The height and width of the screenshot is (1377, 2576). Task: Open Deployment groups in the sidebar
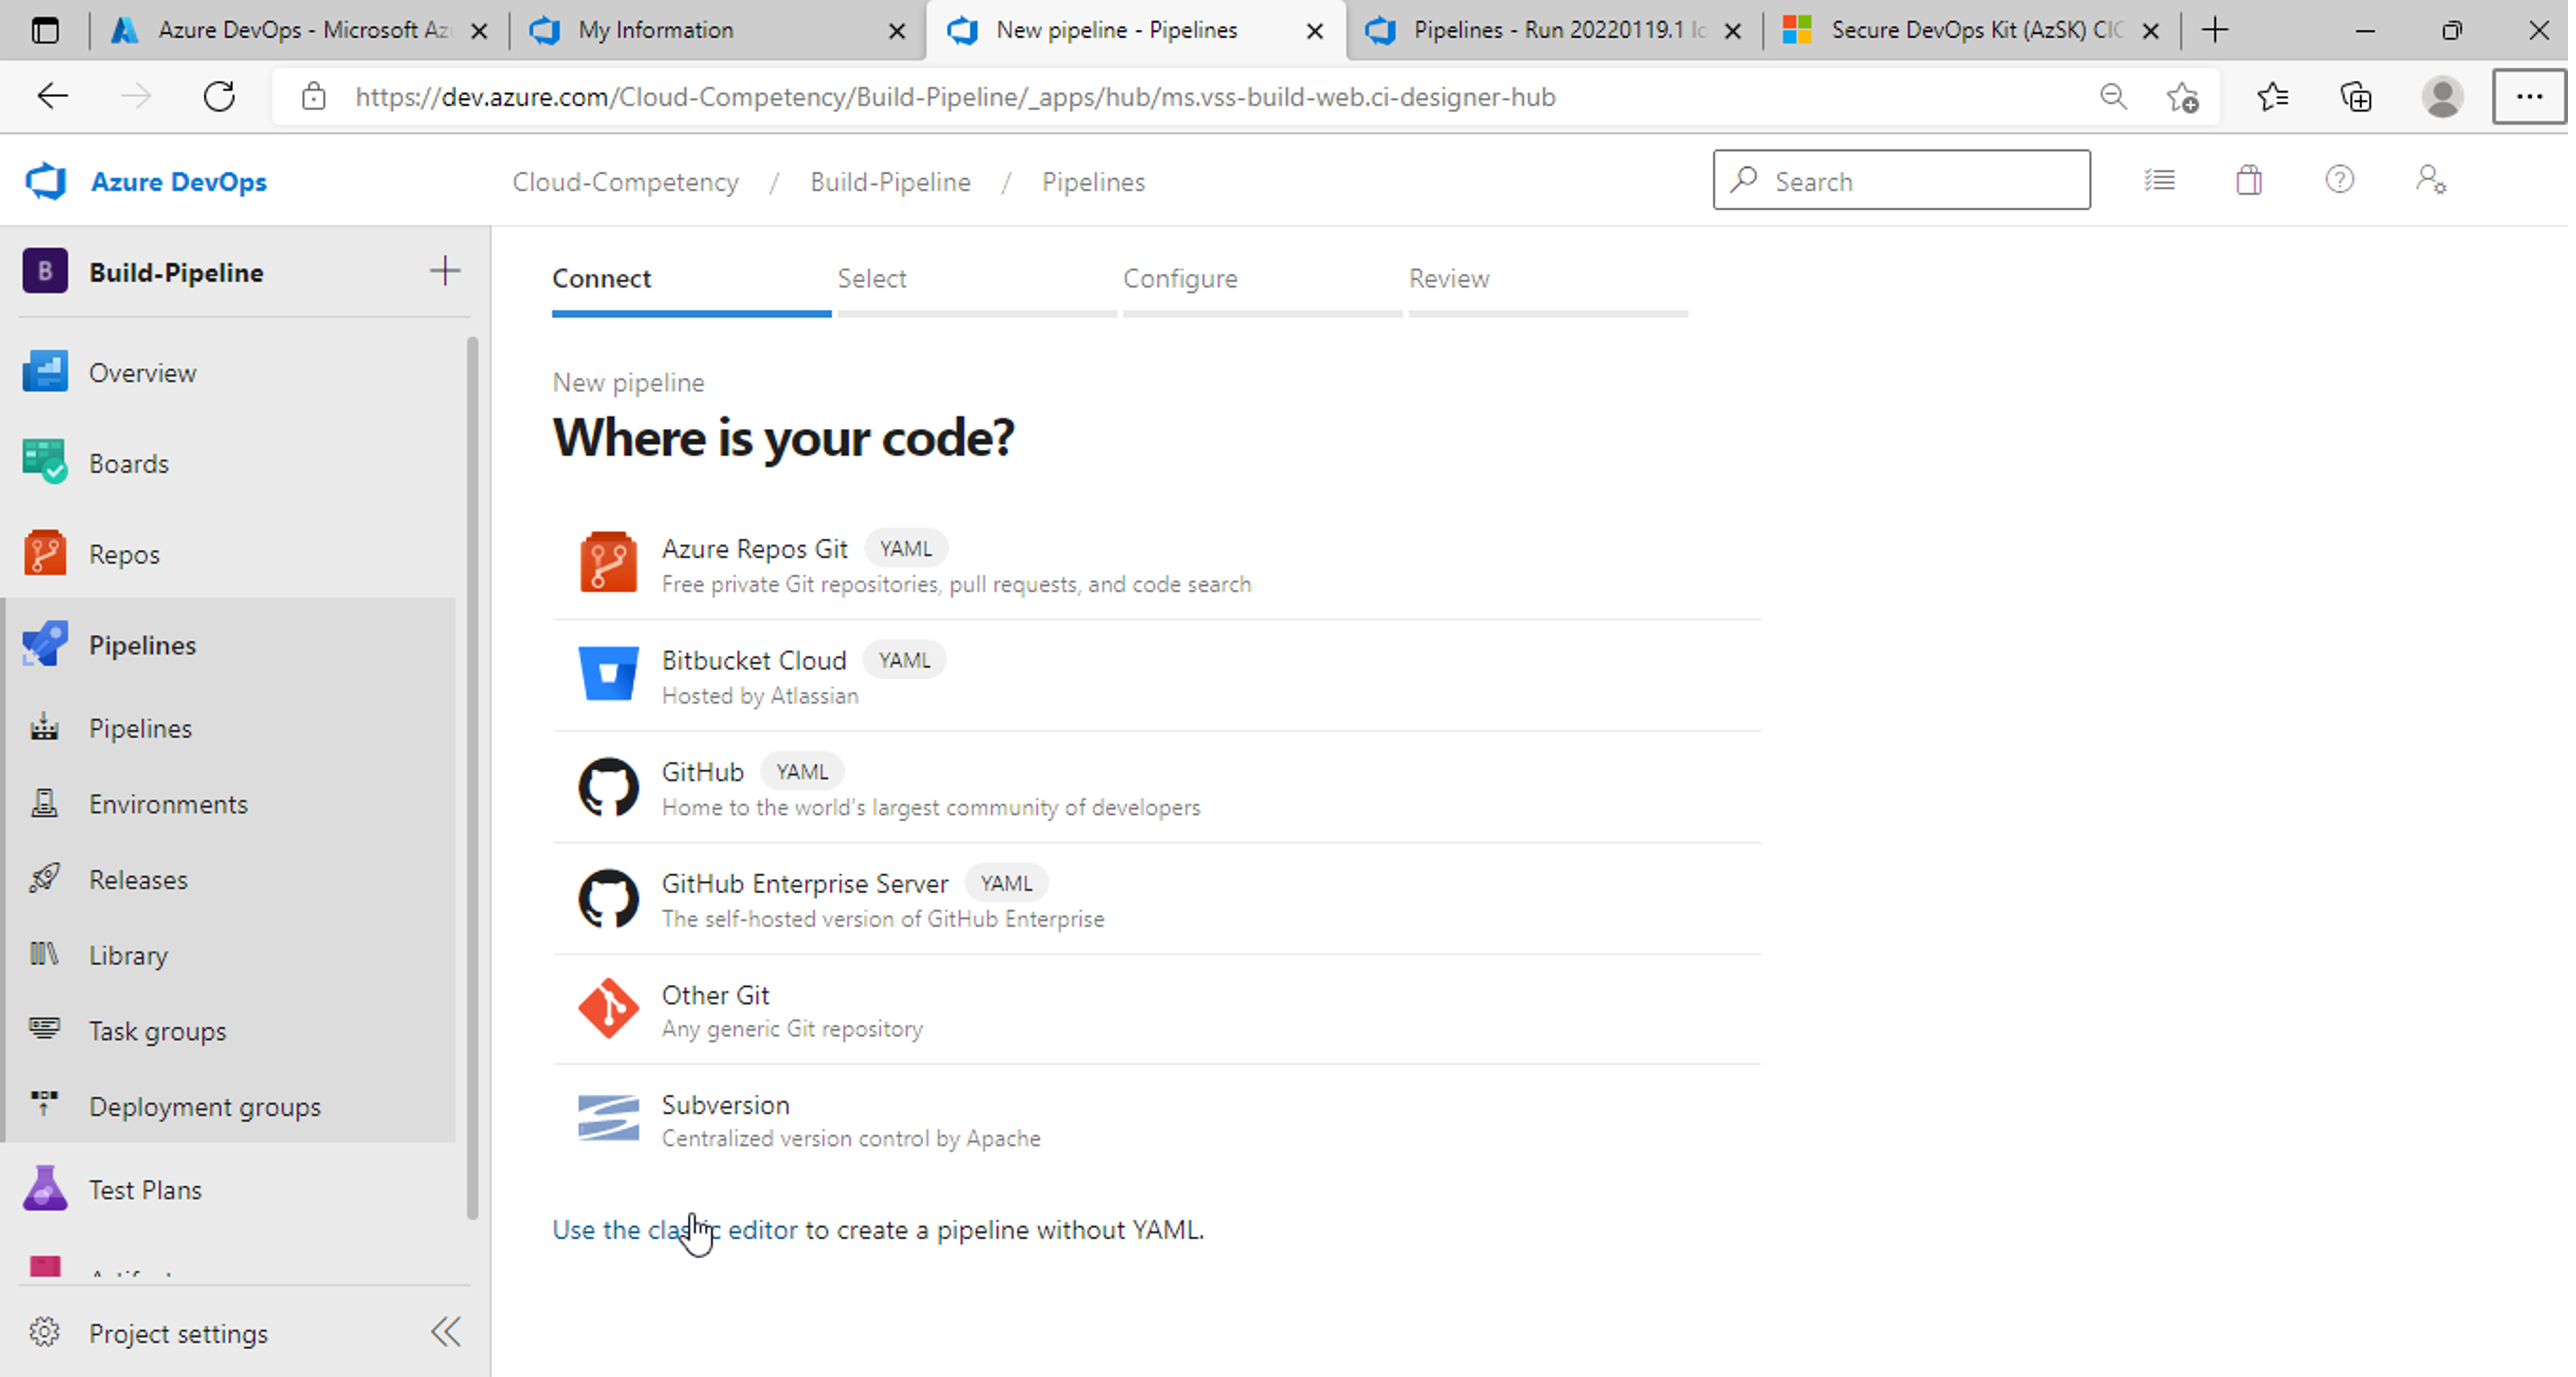(204, 1106)
